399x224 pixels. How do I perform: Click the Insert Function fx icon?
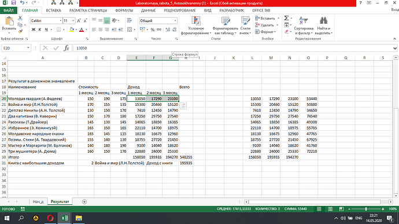(x=66, y=48)
